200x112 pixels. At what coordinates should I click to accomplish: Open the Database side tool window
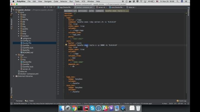coord(188,12)
